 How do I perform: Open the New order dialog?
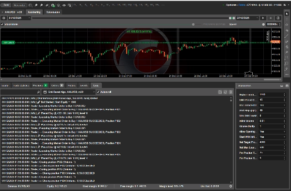19,5
